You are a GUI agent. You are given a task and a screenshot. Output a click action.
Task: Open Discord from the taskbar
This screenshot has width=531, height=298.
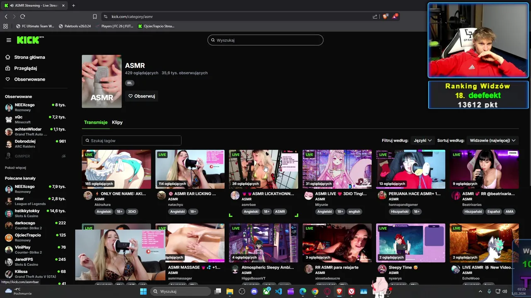[x=254, y=291]
